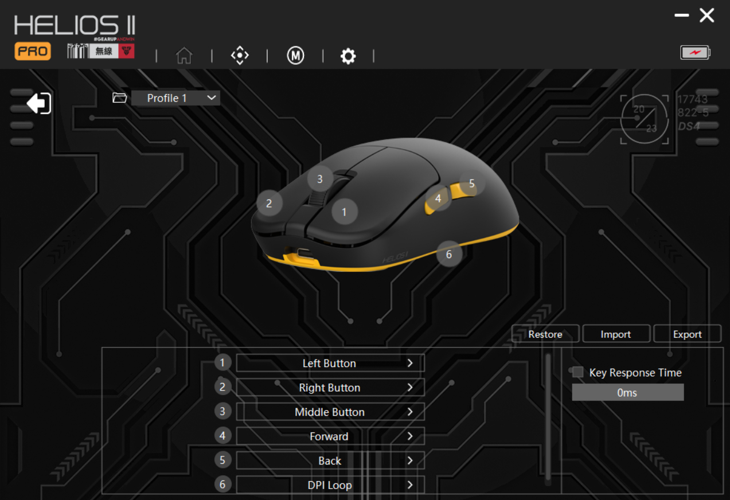Open the Profile 1 dropdown
The height and width of the screenshot is (500, 730).
click(x=175, y=98)
